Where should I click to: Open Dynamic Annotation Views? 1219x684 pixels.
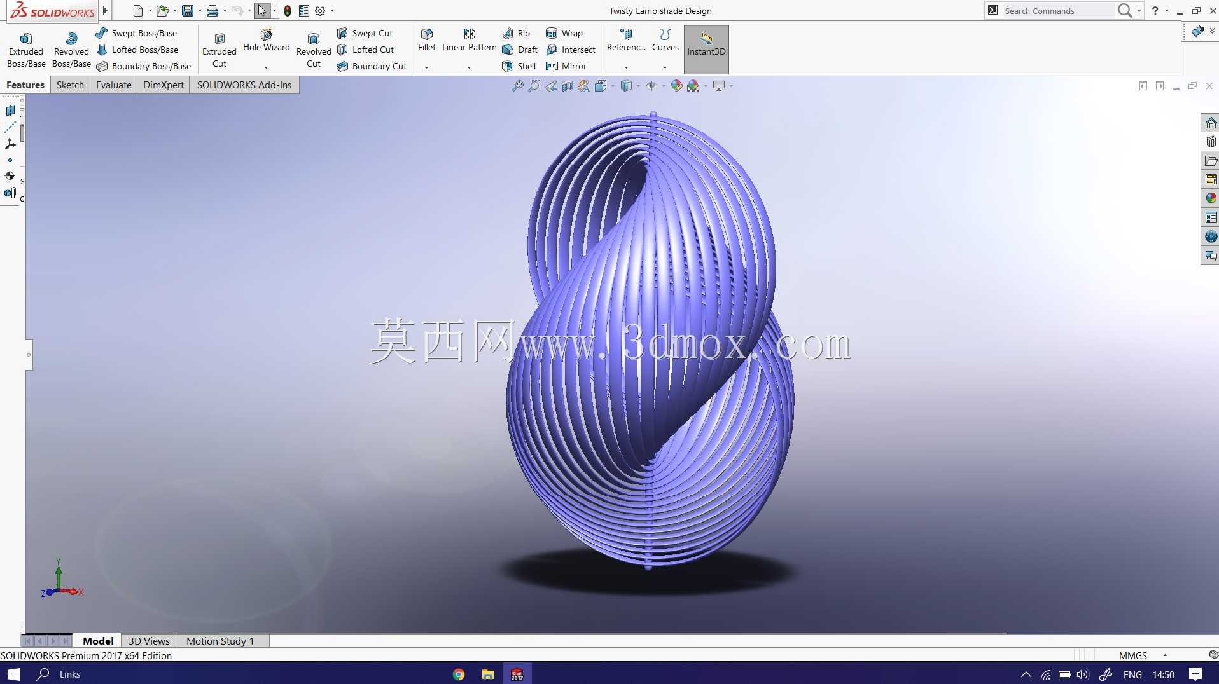[x=584, y=86]
